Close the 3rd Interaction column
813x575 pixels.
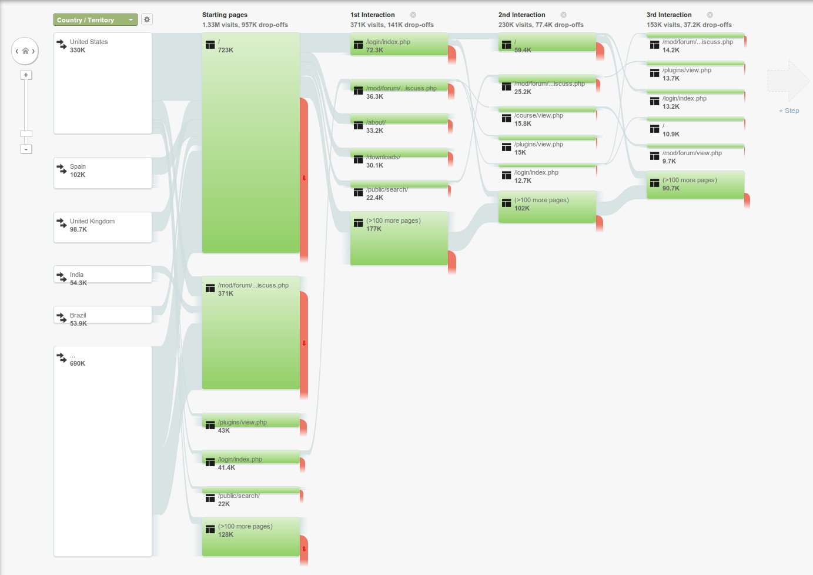click(x=710, y=15)
